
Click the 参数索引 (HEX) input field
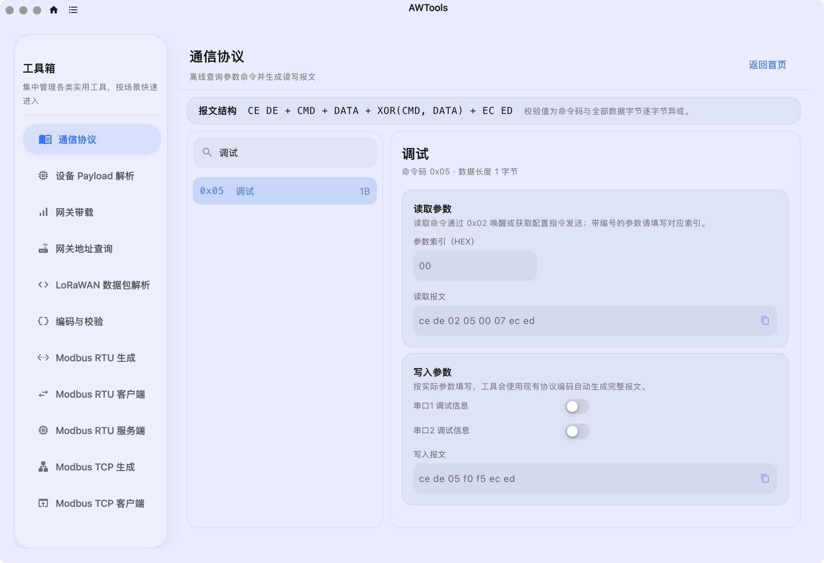point(475,266)
